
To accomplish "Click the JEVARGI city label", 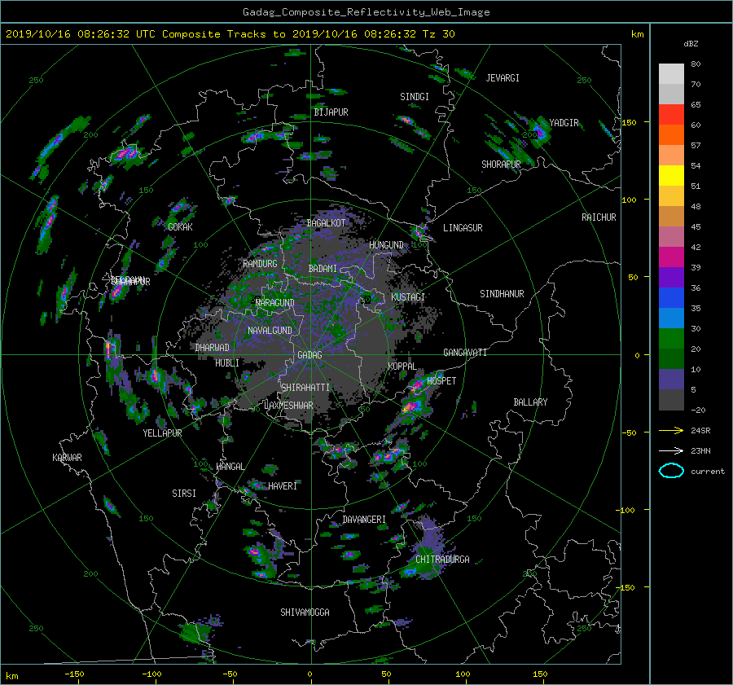I will 503,78.
